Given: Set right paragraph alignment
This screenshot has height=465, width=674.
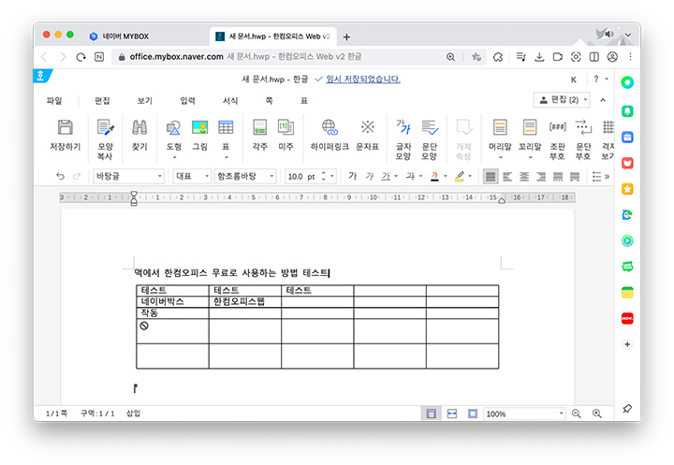Looking at the screenshot, I should [x=541, y=177].
